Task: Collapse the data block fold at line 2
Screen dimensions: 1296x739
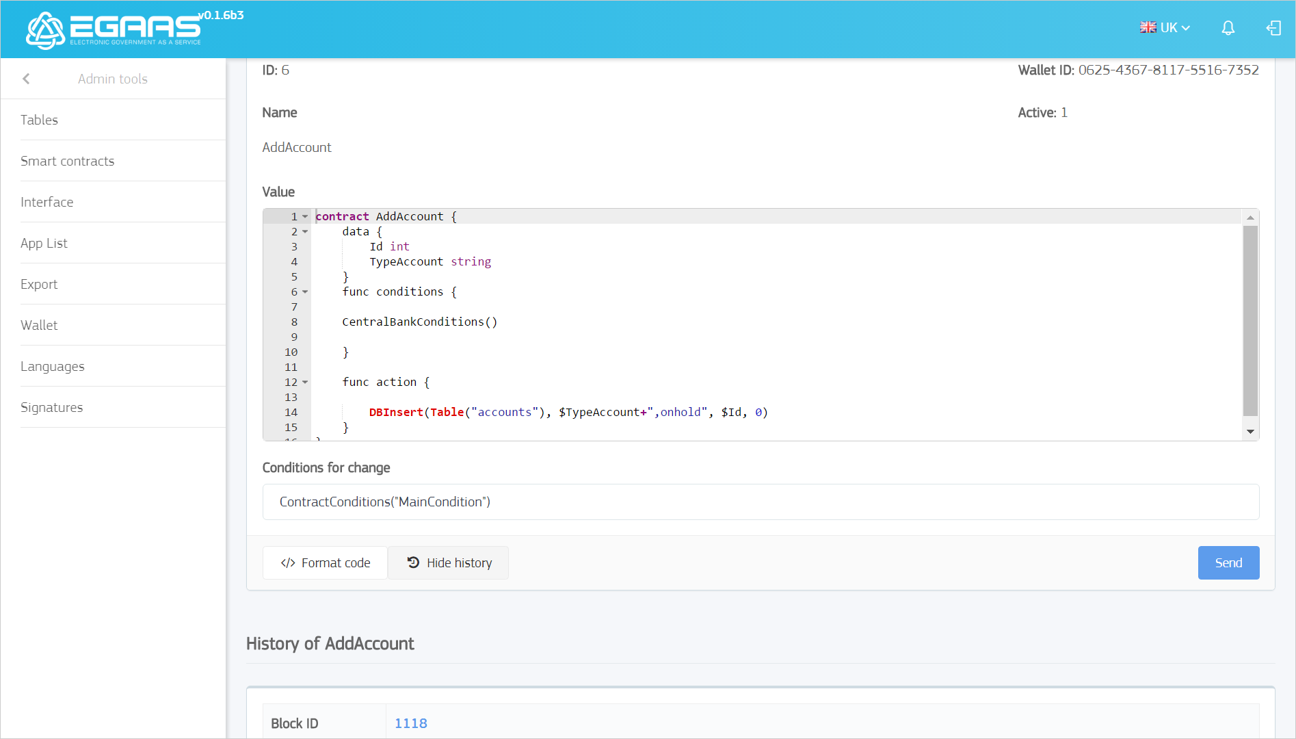Action: [x=305, y=232]
